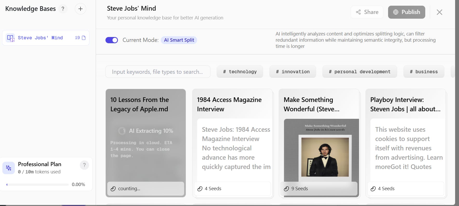Click the Professional Plan help question icon
The image size is (459, 206).
[84, 165]
